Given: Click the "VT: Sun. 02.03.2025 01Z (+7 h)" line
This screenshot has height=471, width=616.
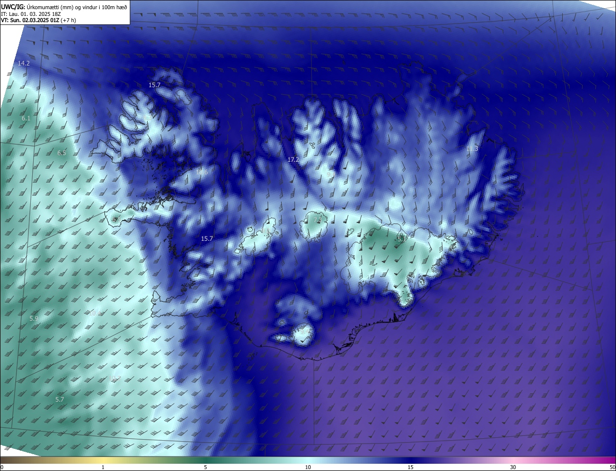Looking at the screenshot, I should [38, 20].
